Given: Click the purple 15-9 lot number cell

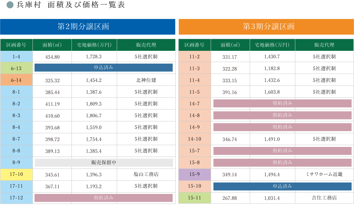Looking at the screenshot, I should [x=194, y=174].
